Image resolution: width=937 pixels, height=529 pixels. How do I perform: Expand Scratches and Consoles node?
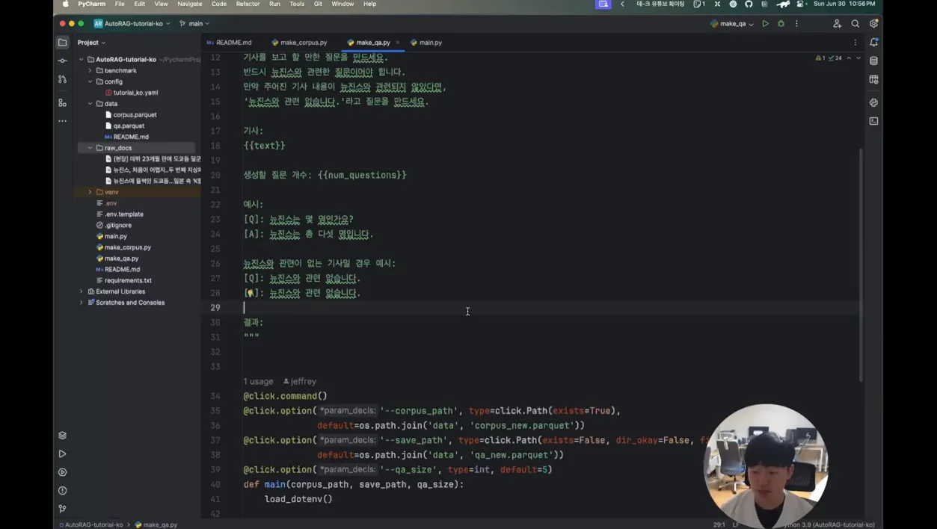coord(82,303)
